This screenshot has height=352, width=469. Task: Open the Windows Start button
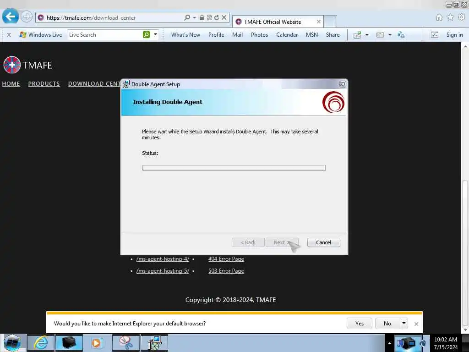(x=12, y=343)
